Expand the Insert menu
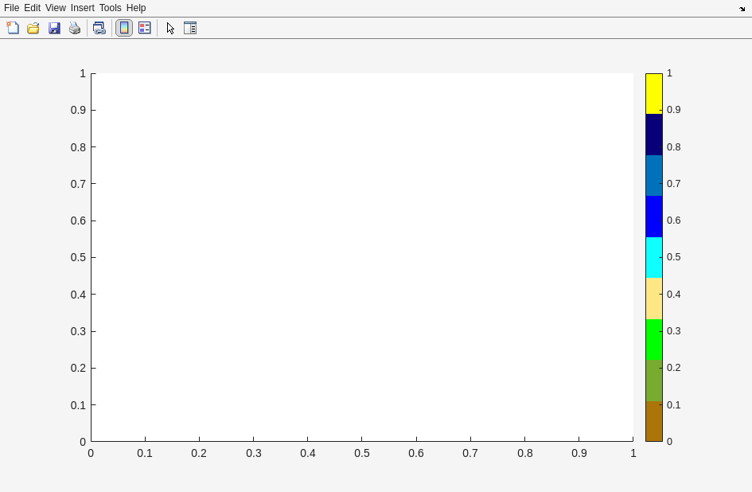Image resolution: width=752 pixels, height=492 pixels. 82,8
